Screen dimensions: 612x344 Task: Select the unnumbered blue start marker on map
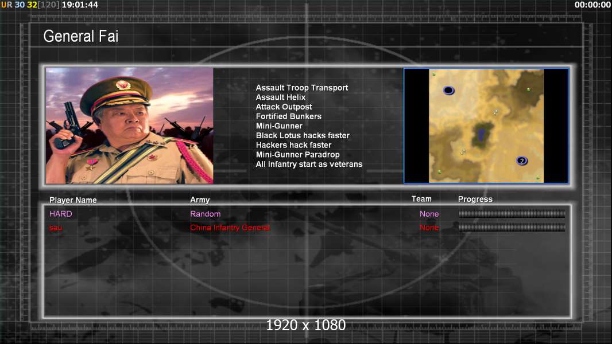448,91
